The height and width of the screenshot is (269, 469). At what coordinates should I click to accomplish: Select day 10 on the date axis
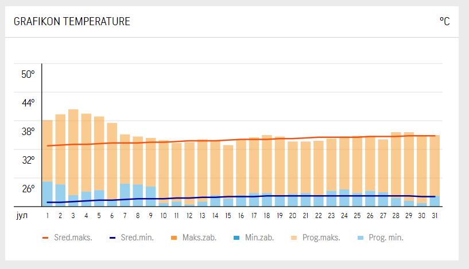[x=164, y=216]
